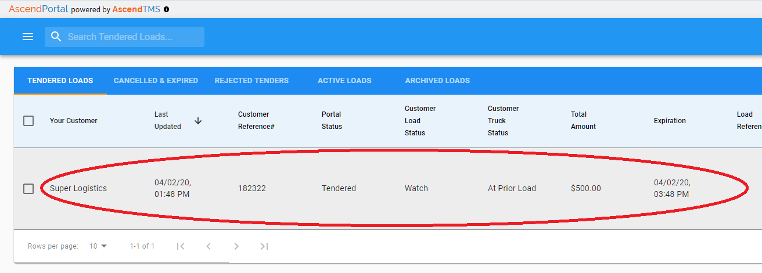762x273 pixels.
Task: Click the Tendered portal status cell
Action: [x=339, y=188]
